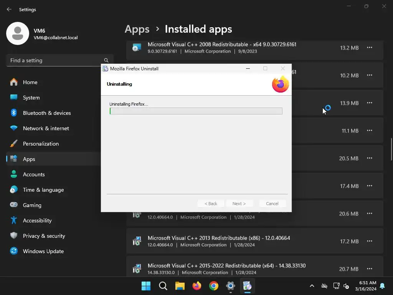
Task: Open more options for 11.1 MB app
Action: tap(370, 131)
